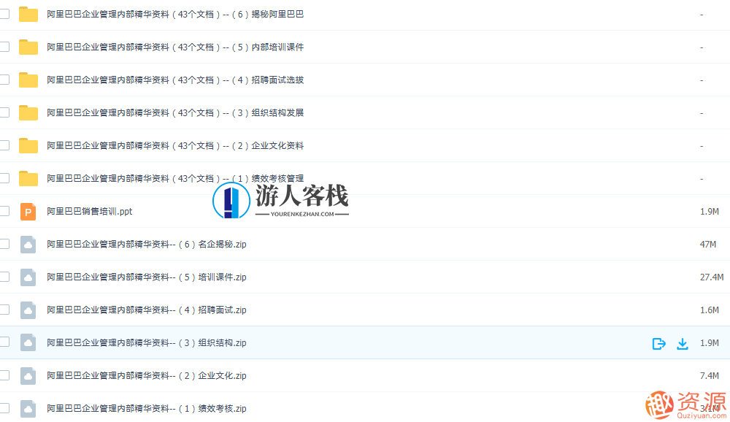Open the folder icon for 揭秘阿里巴巴
Viewport: 730px width, 422px height.
click(28, 13)
